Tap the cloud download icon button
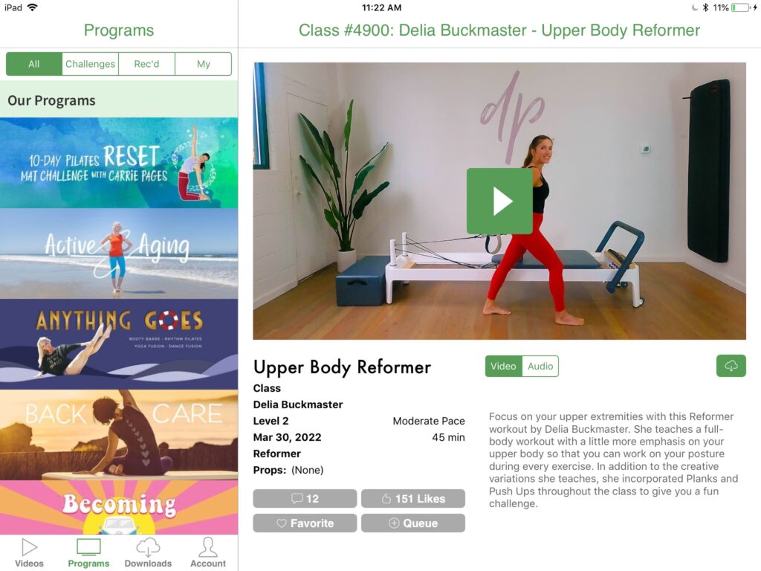Image resolution: width=761 pixels, height=571 pixels. pyautogui.click(x=731, y=366)
